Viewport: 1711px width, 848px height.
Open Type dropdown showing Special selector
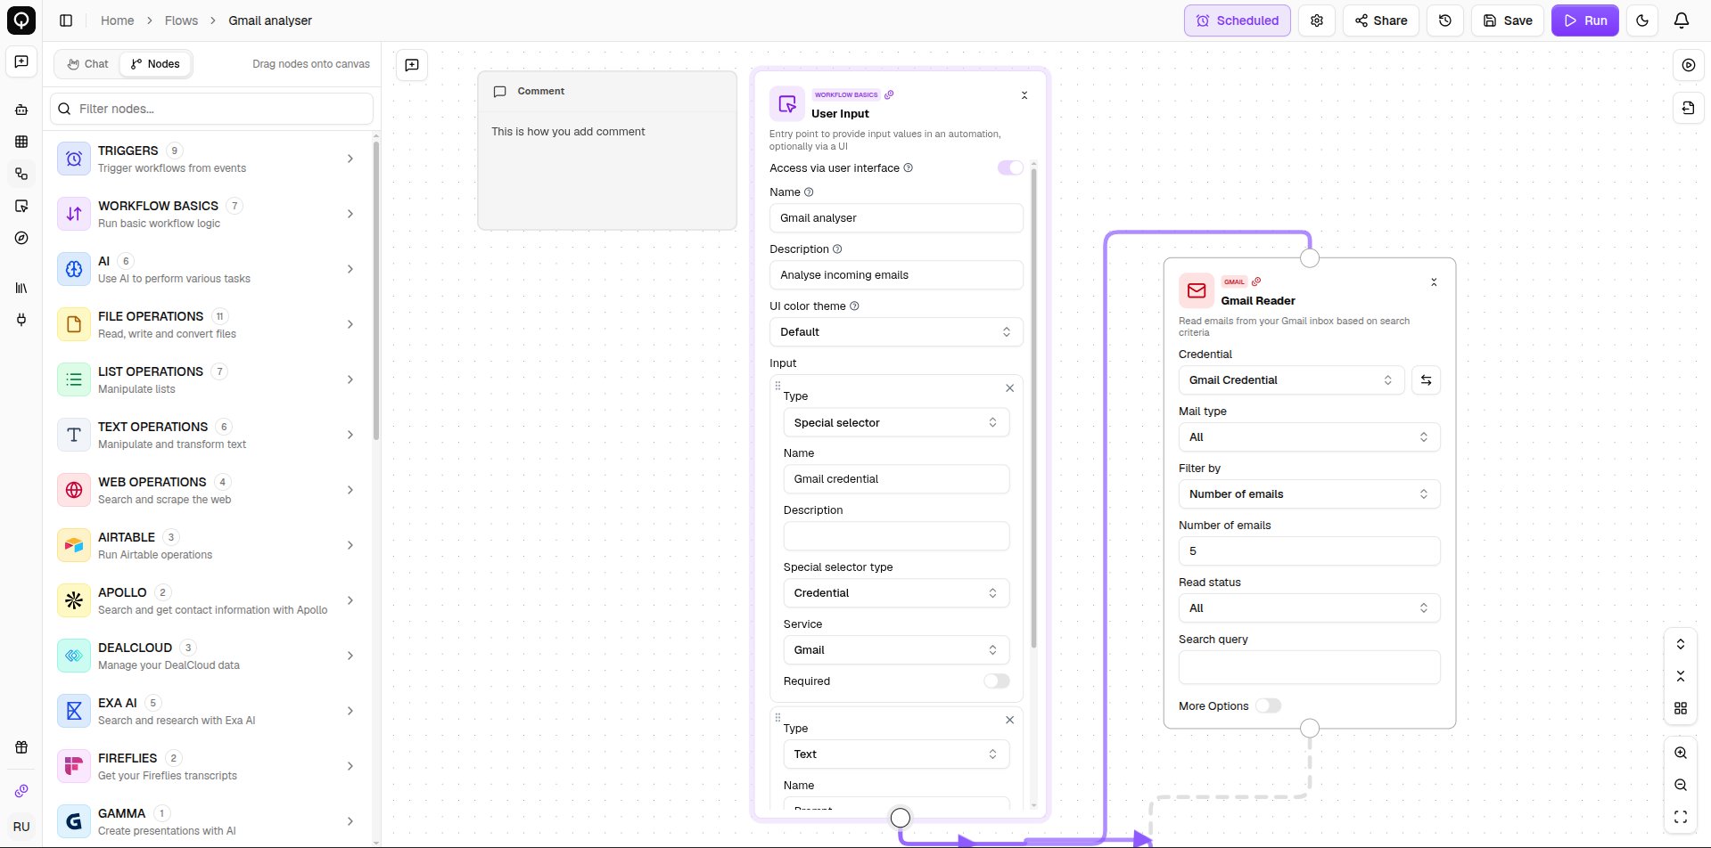(896, 422)
